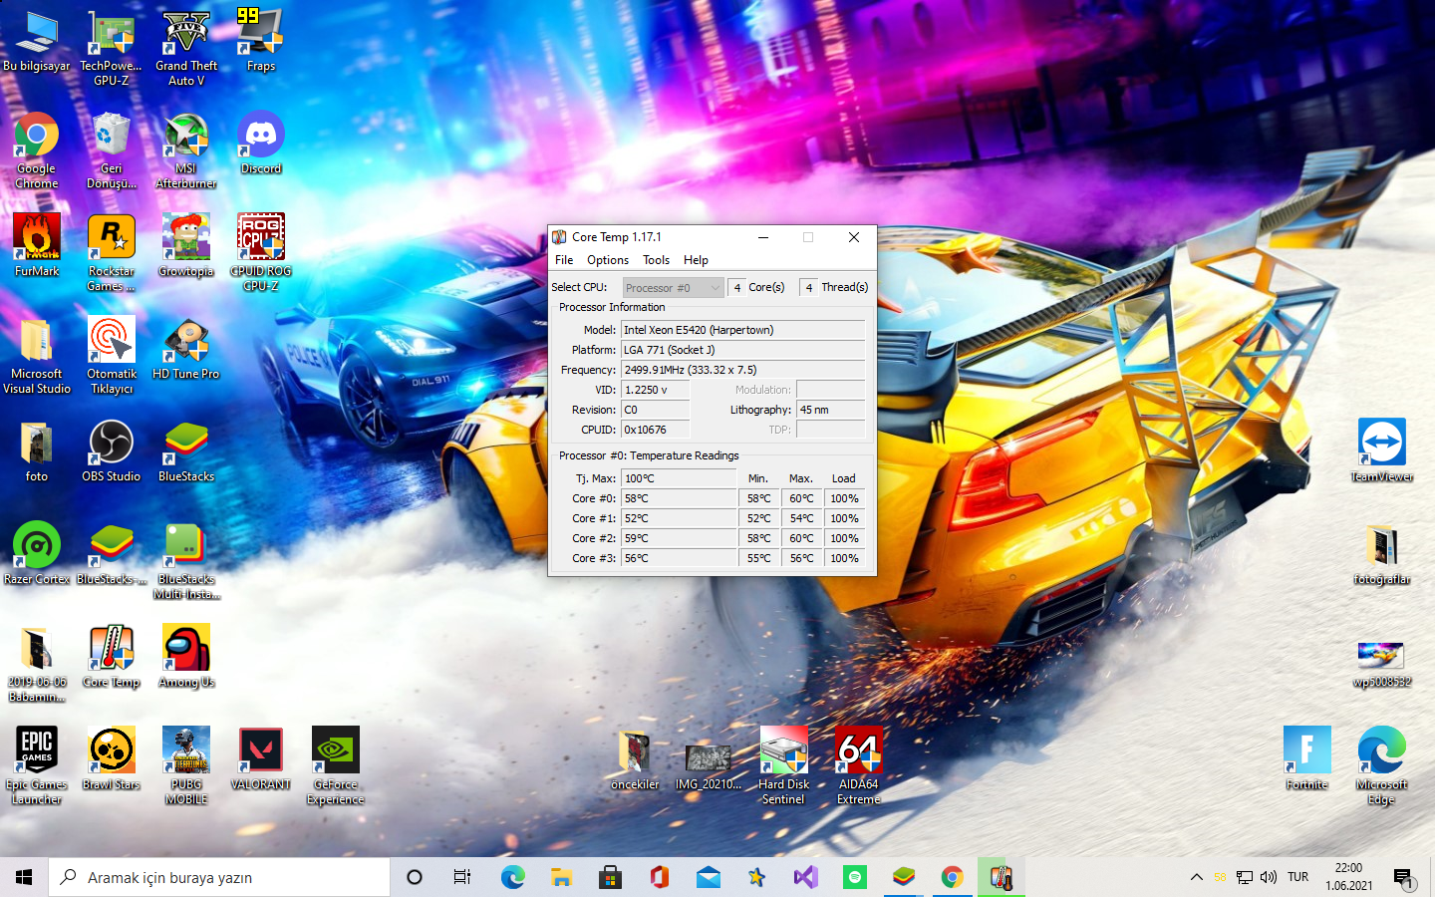The image size is (1435, 897).
Task: Open the notification center in the taskbar
Action: click(x=1404, y=877)
